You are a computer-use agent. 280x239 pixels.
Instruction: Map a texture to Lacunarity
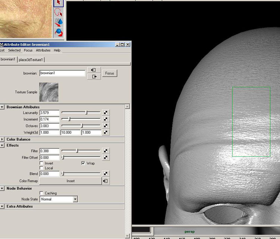click(x=106, y=113)
